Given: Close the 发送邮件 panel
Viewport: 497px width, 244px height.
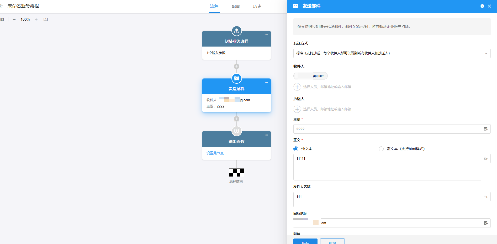Looking at the screenshot, I should point(489,6).
